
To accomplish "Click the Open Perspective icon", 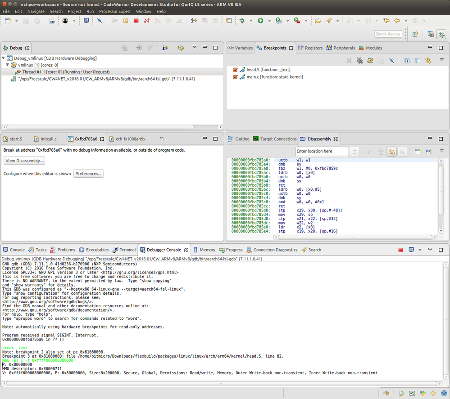I will (415, 34).
